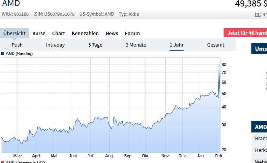
Task: Click the AMD (Nasdaq) legend label
Action: pos(19,53)
